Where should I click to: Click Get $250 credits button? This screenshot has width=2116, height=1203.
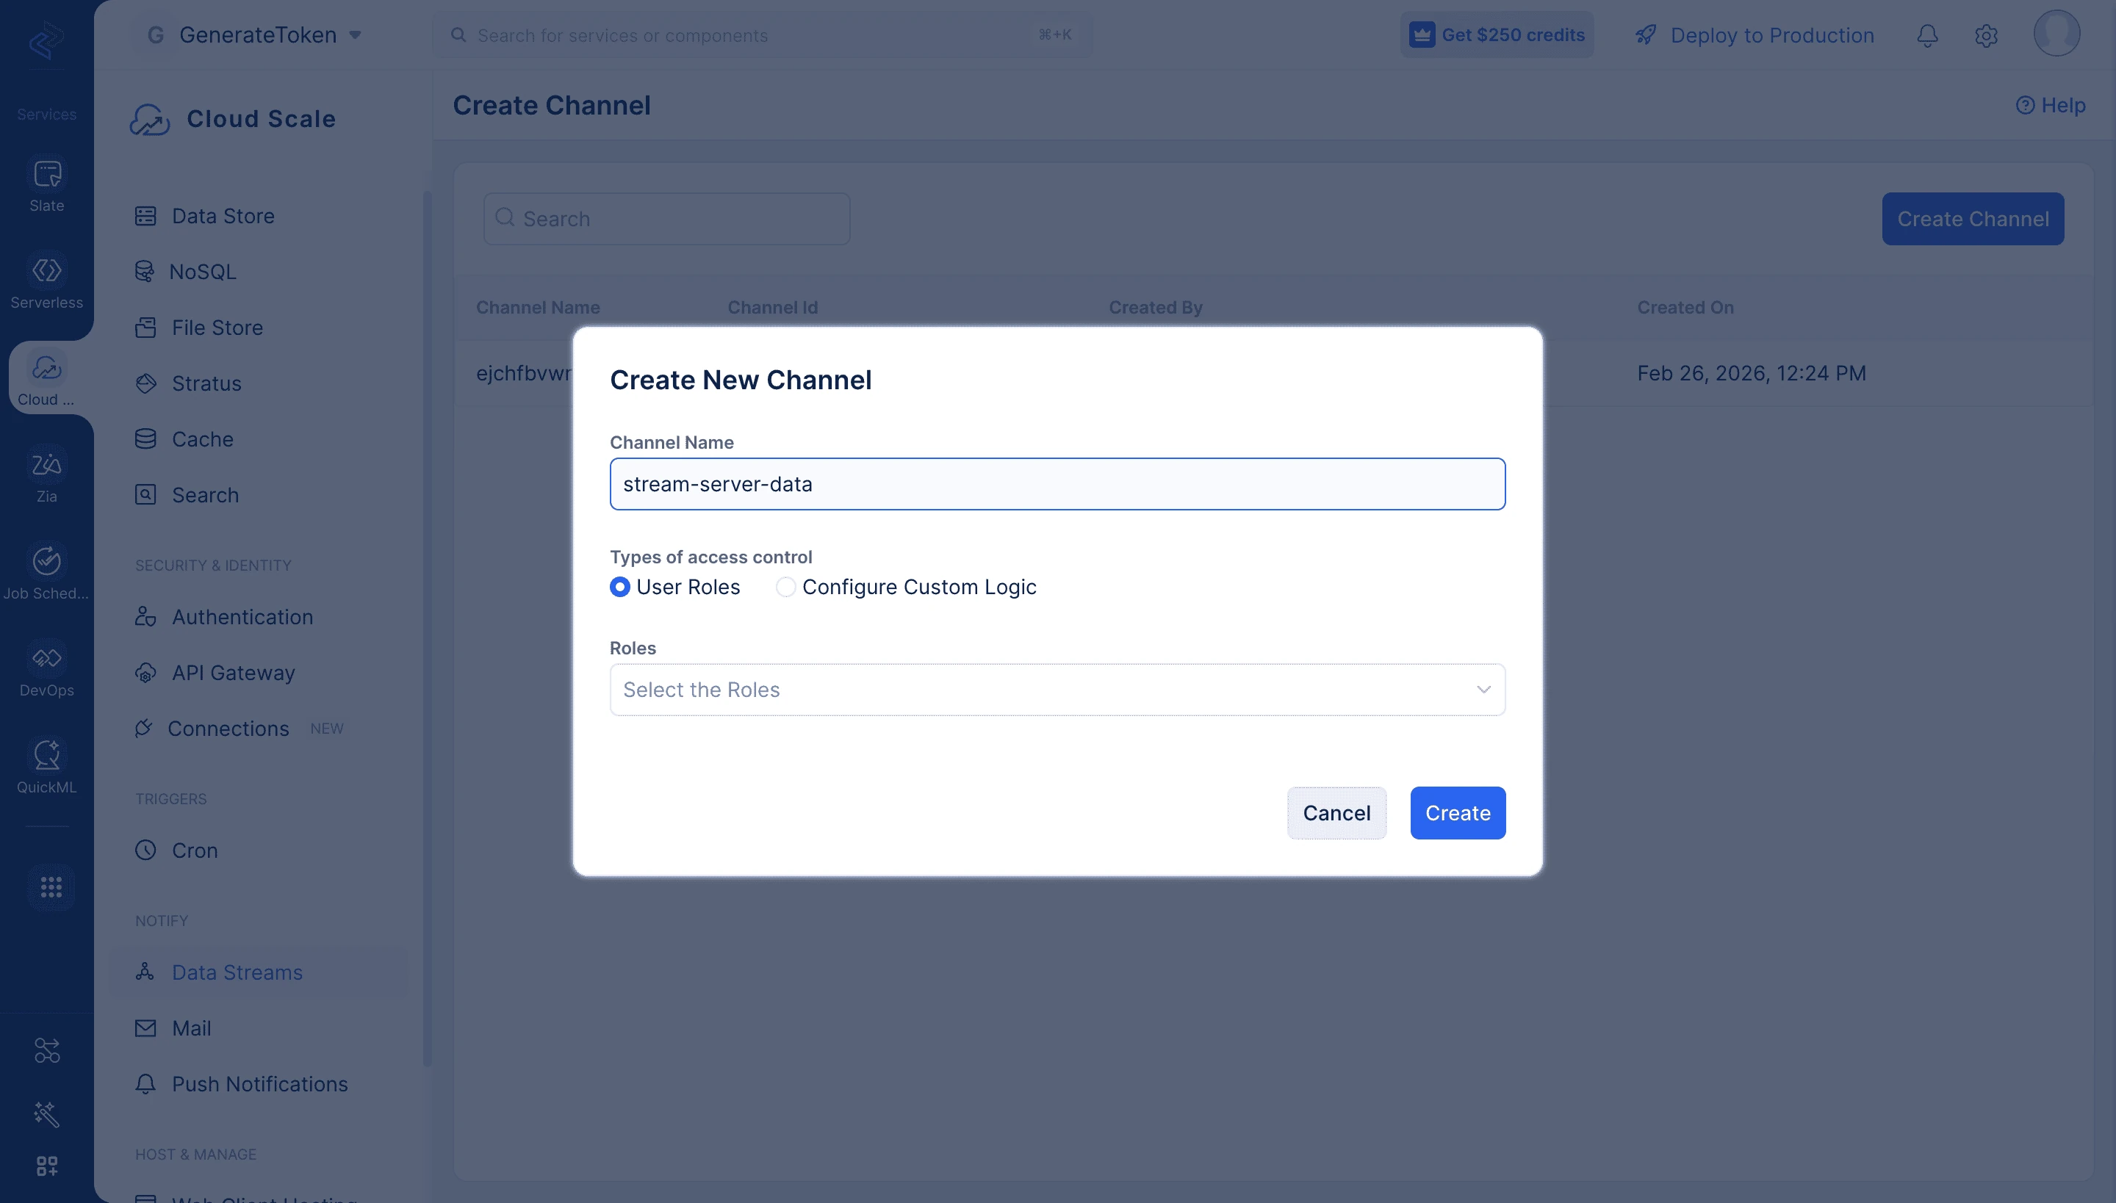click(1497, 35)
